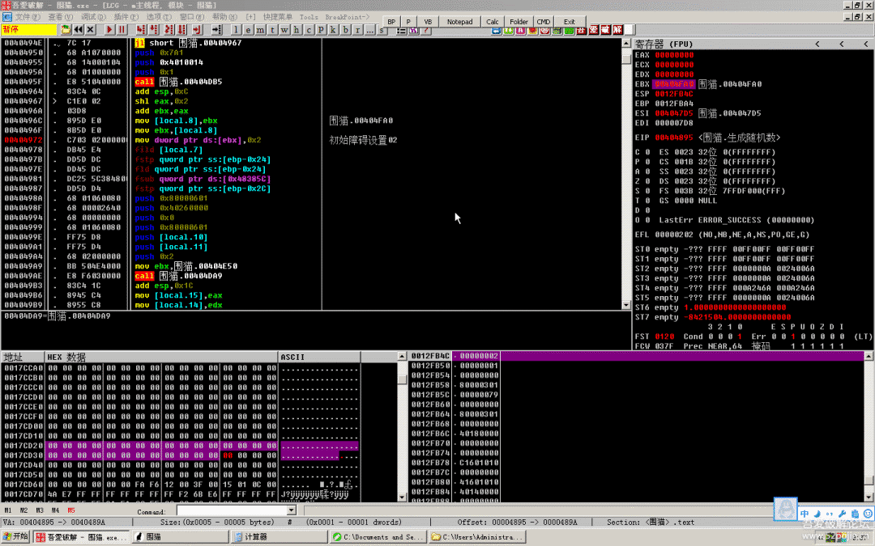Click the Run program play icon
The width and height of the screenshot is (875, 546).
tap(109, 29)
